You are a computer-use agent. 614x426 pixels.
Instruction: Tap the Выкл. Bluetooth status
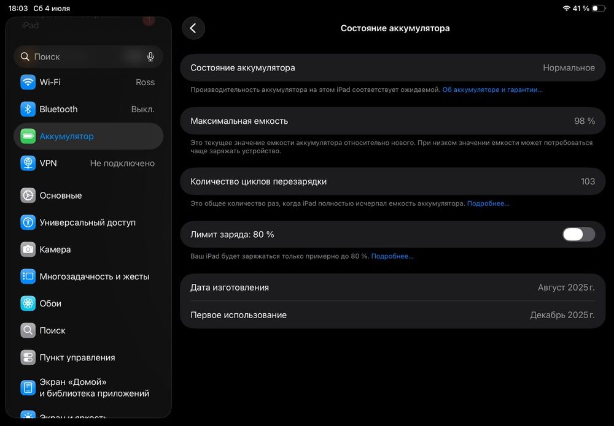(x=142, y=109)
